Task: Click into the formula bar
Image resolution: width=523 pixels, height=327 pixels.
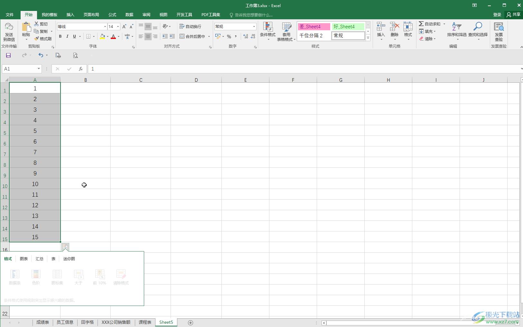Action: point(304,69)
